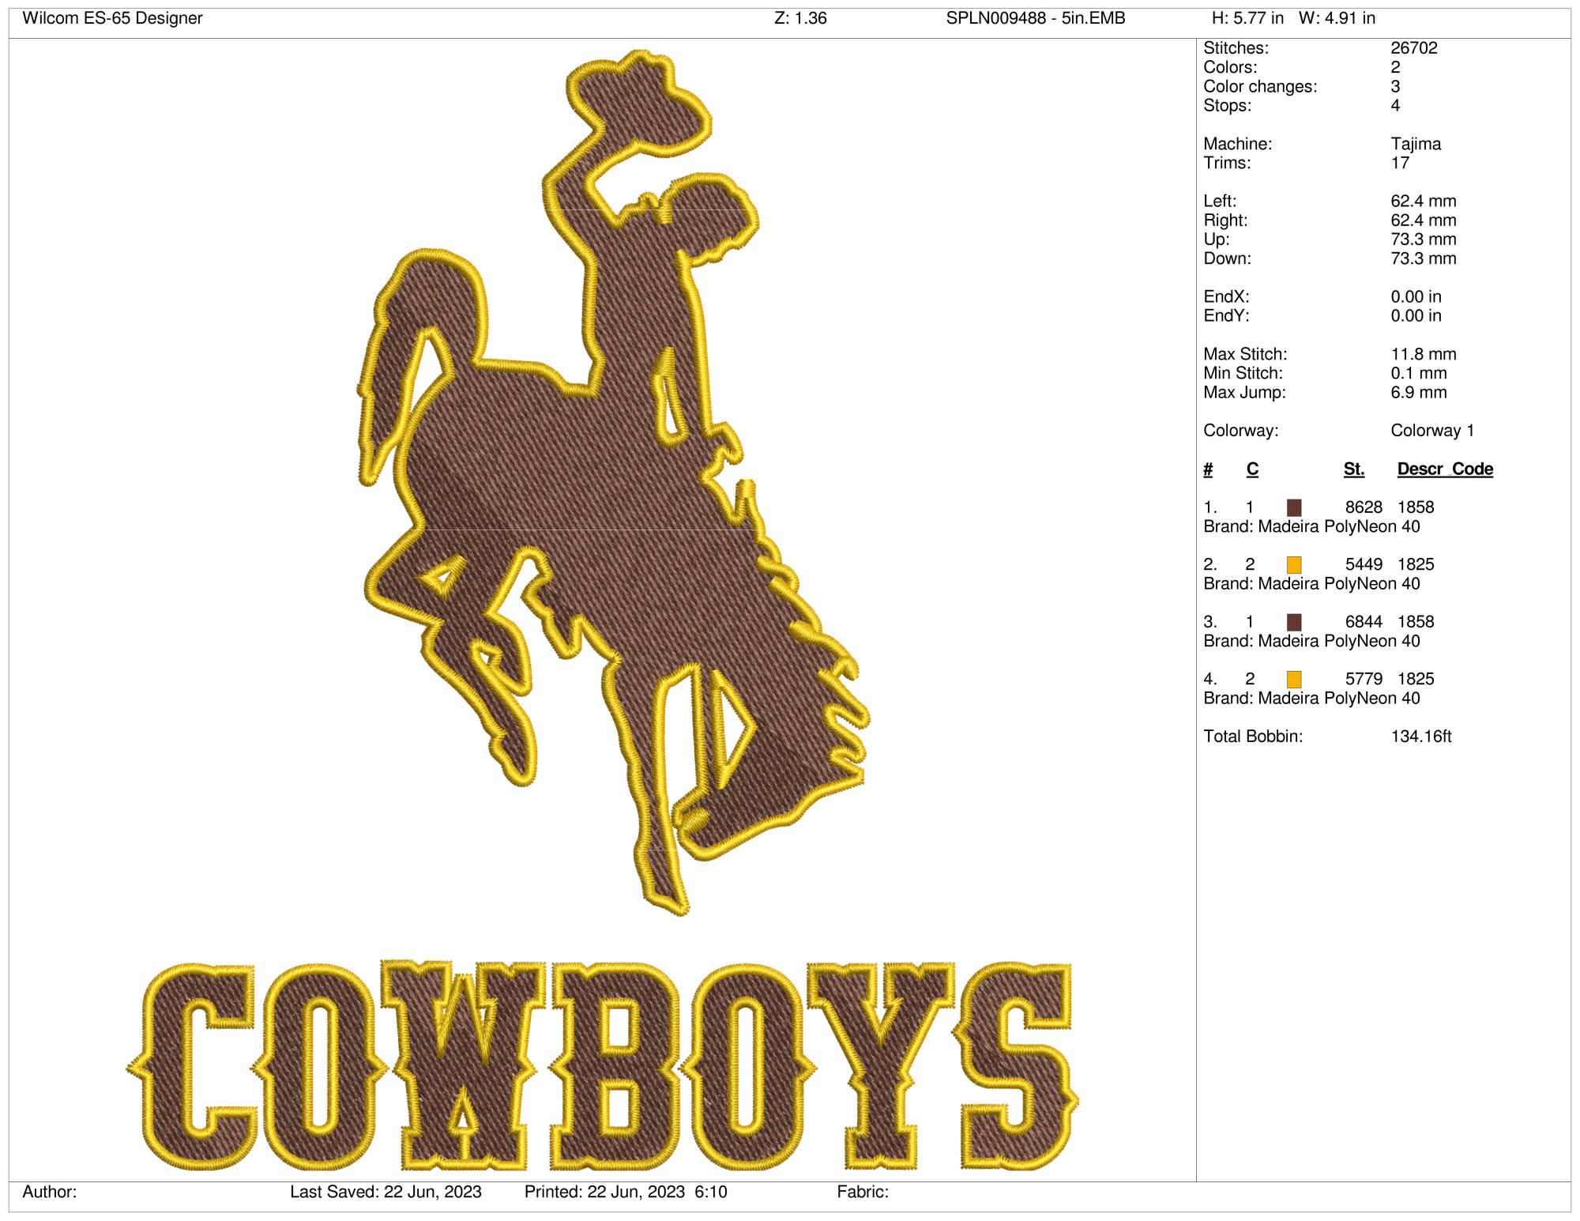Click the machine value 'Tajima'
This screenshot has width=1580, height=1221.
[x=1416, y=144]
